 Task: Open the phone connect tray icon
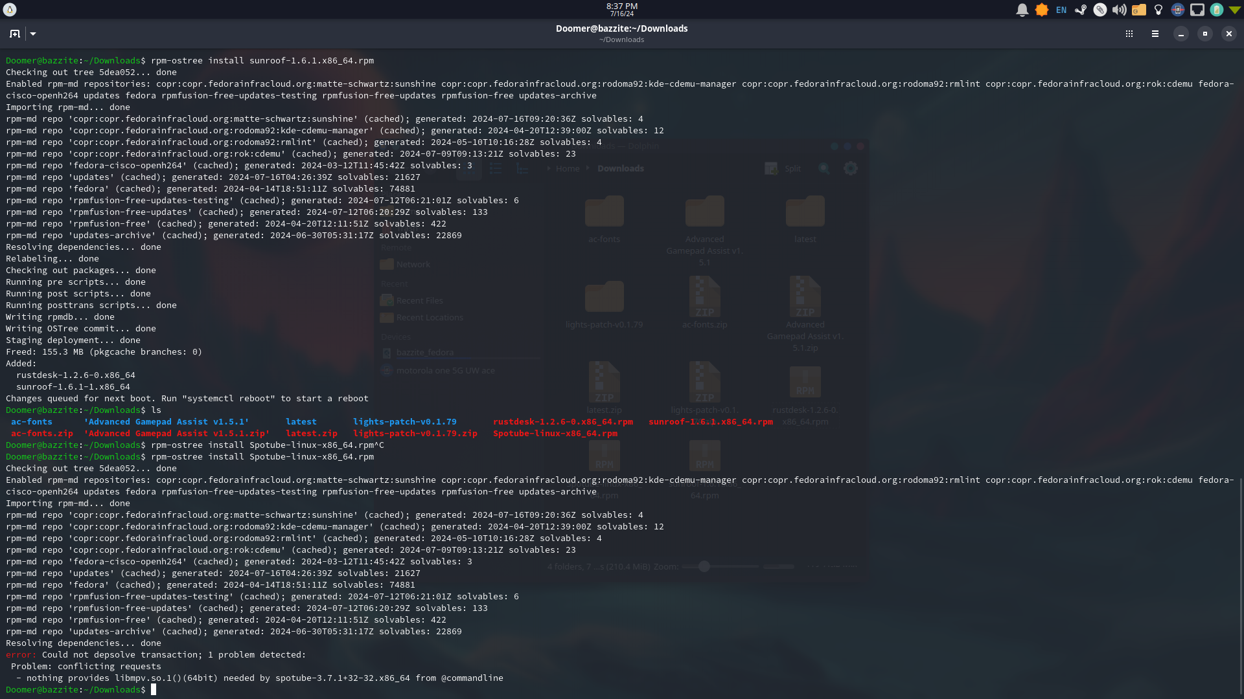pyautogui.click(x=1177, y=10)
